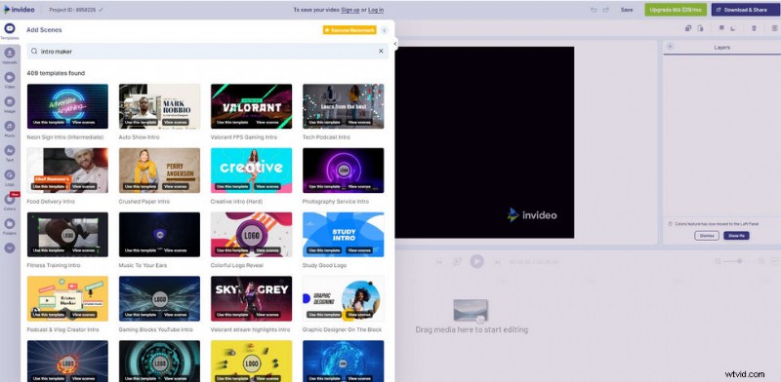Image resolution: width=781 pixels, height=382 pixels.
Task: Click Download & Share button
Action: [x=746, y=10]
